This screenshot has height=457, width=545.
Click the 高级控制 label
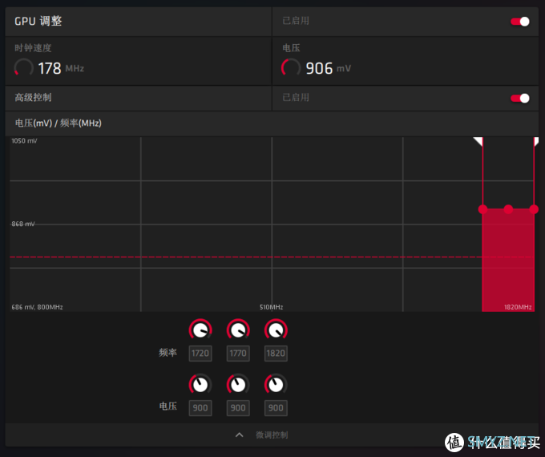33,97
